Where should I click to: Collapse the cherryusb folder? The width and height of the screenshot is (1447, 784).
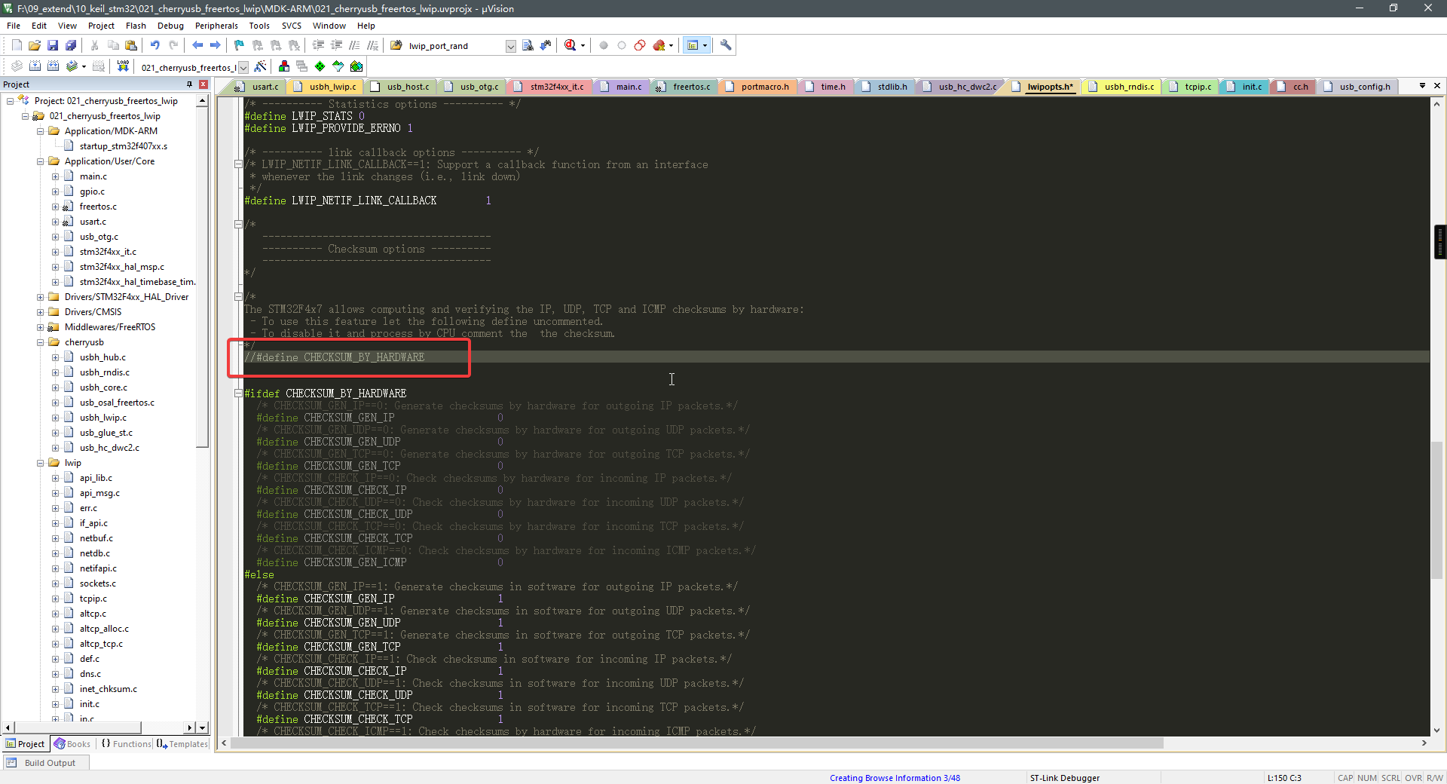(x=40, y=341)
